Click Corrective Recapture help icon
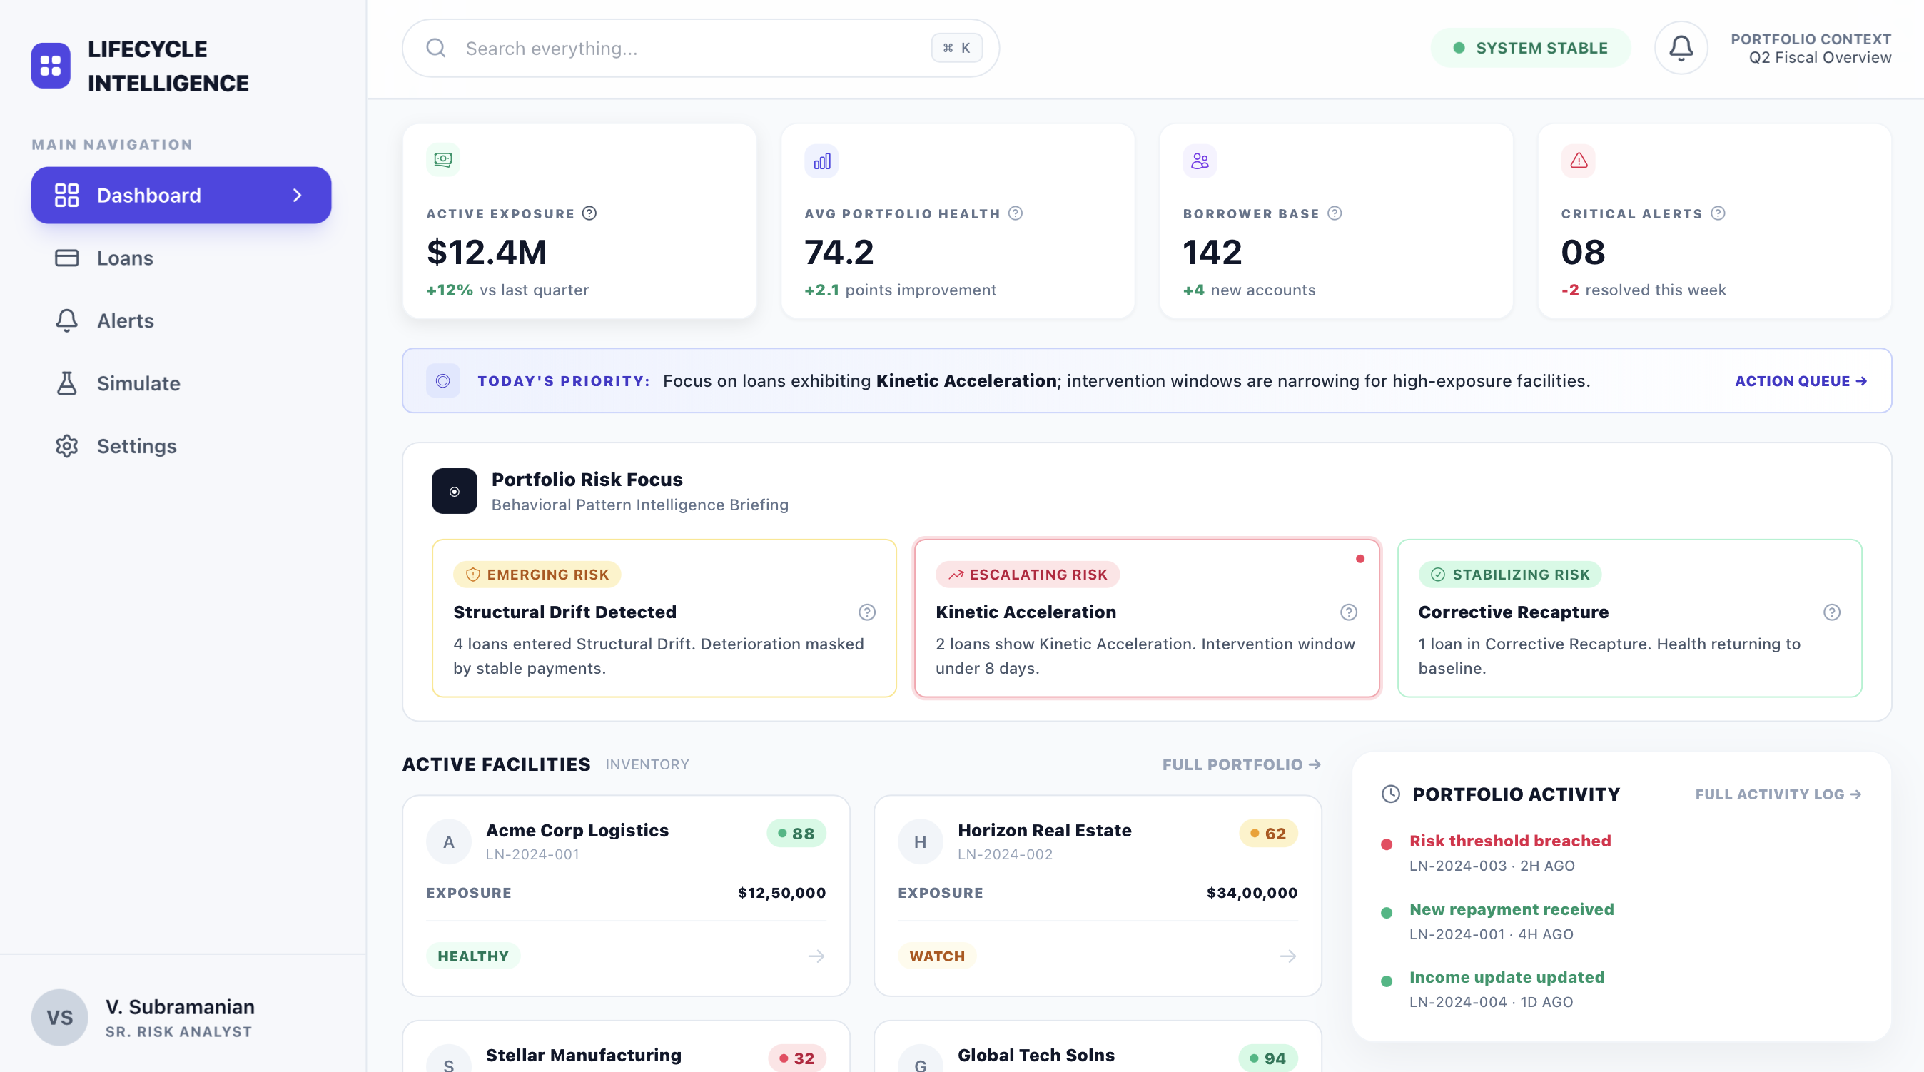Image resolution: width=1924 pixels, height=1072 pixels. point(1831,612)
